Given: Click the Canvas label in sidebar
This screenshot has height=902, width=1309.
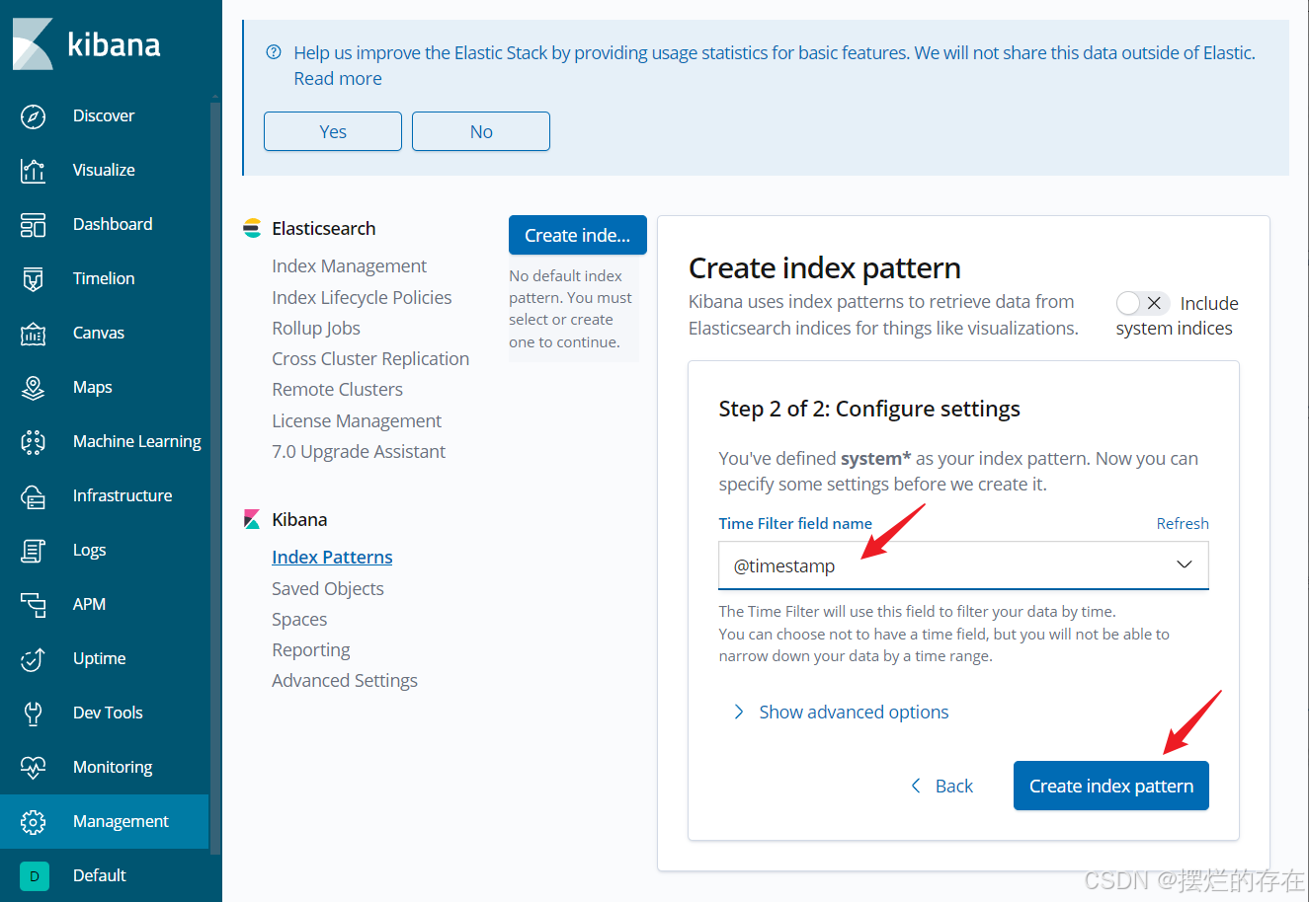Looking at the screenshot, I should [99, 333].
